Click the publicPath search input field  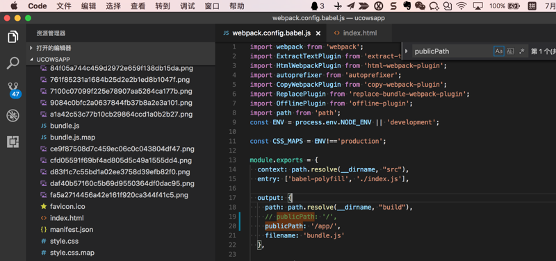tap(452, 51)
